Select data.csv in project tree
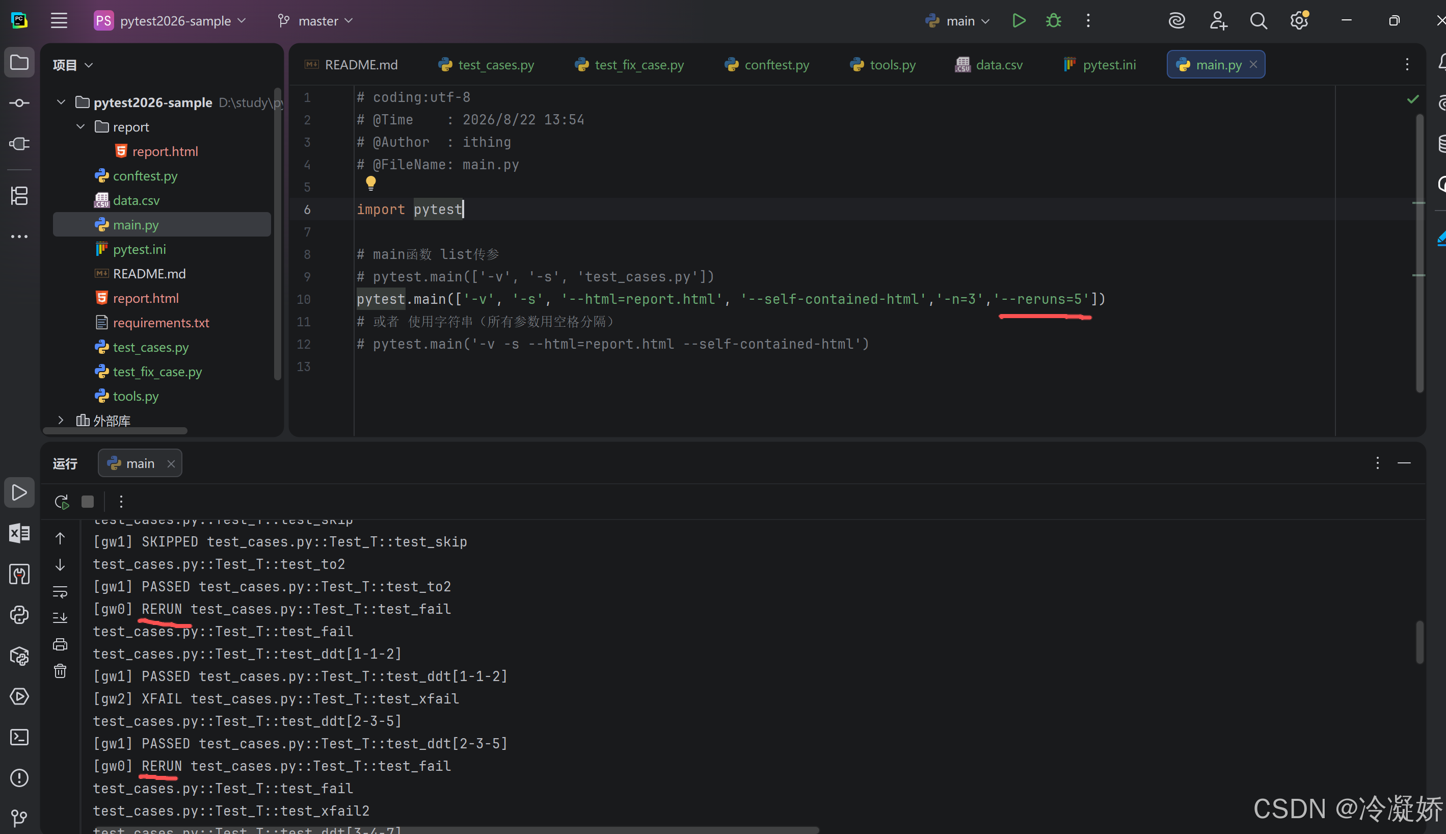 127,200
